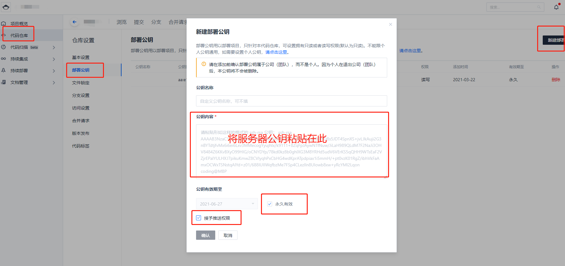This screenshot has height=266, width=565.
Task: Click the 代码扫描 icon in the sidebar
Action: point(4,47)
